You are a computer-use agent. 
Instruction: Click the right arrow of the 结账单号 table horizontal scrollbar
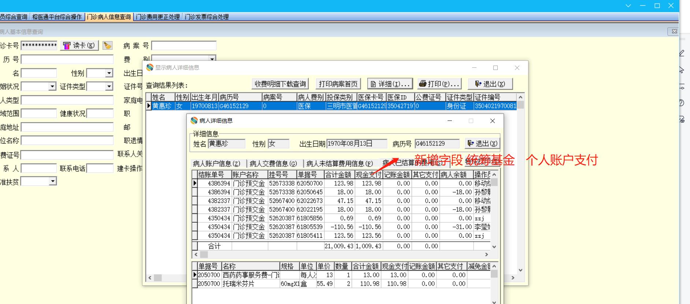[x=486, y=254]
